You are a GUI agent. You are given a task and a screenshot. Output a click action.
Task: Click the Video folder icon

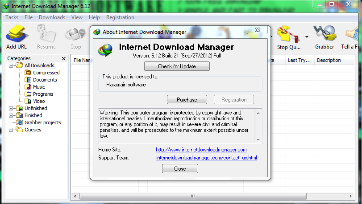[28, 101]
